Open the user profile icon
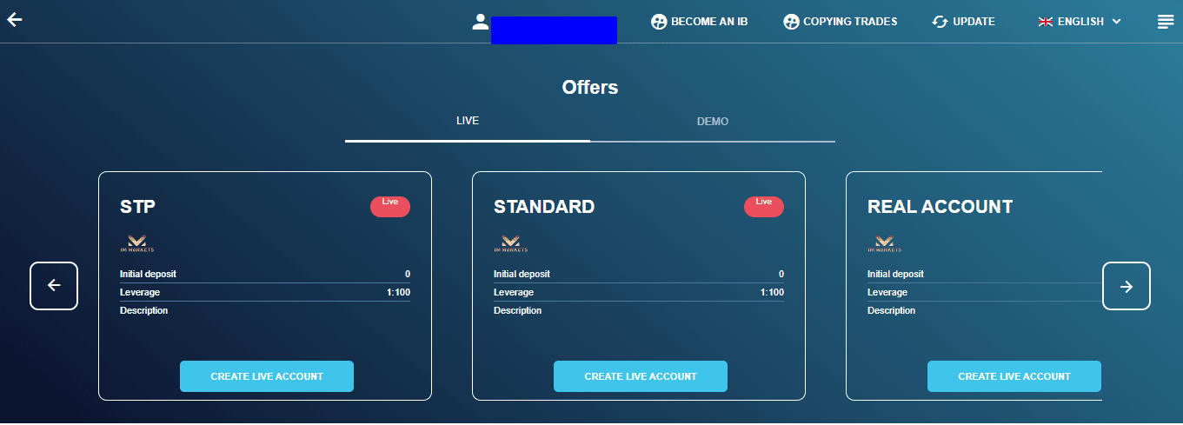The height and width of the screenshot is (425, 1183). click(x=481, y=22)
